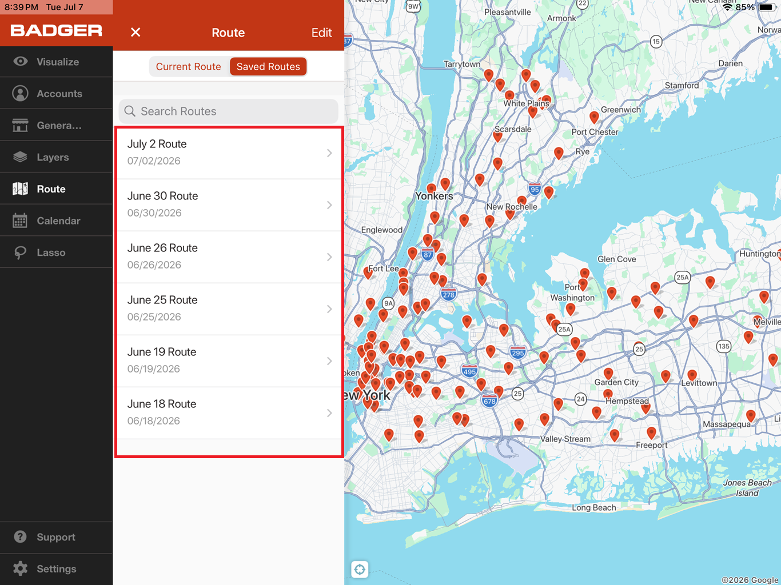The width and height of the screenshot is (781, 585).
Task: Tap the Badger logo
Action: pyautogui.click(x=57, y=31)
